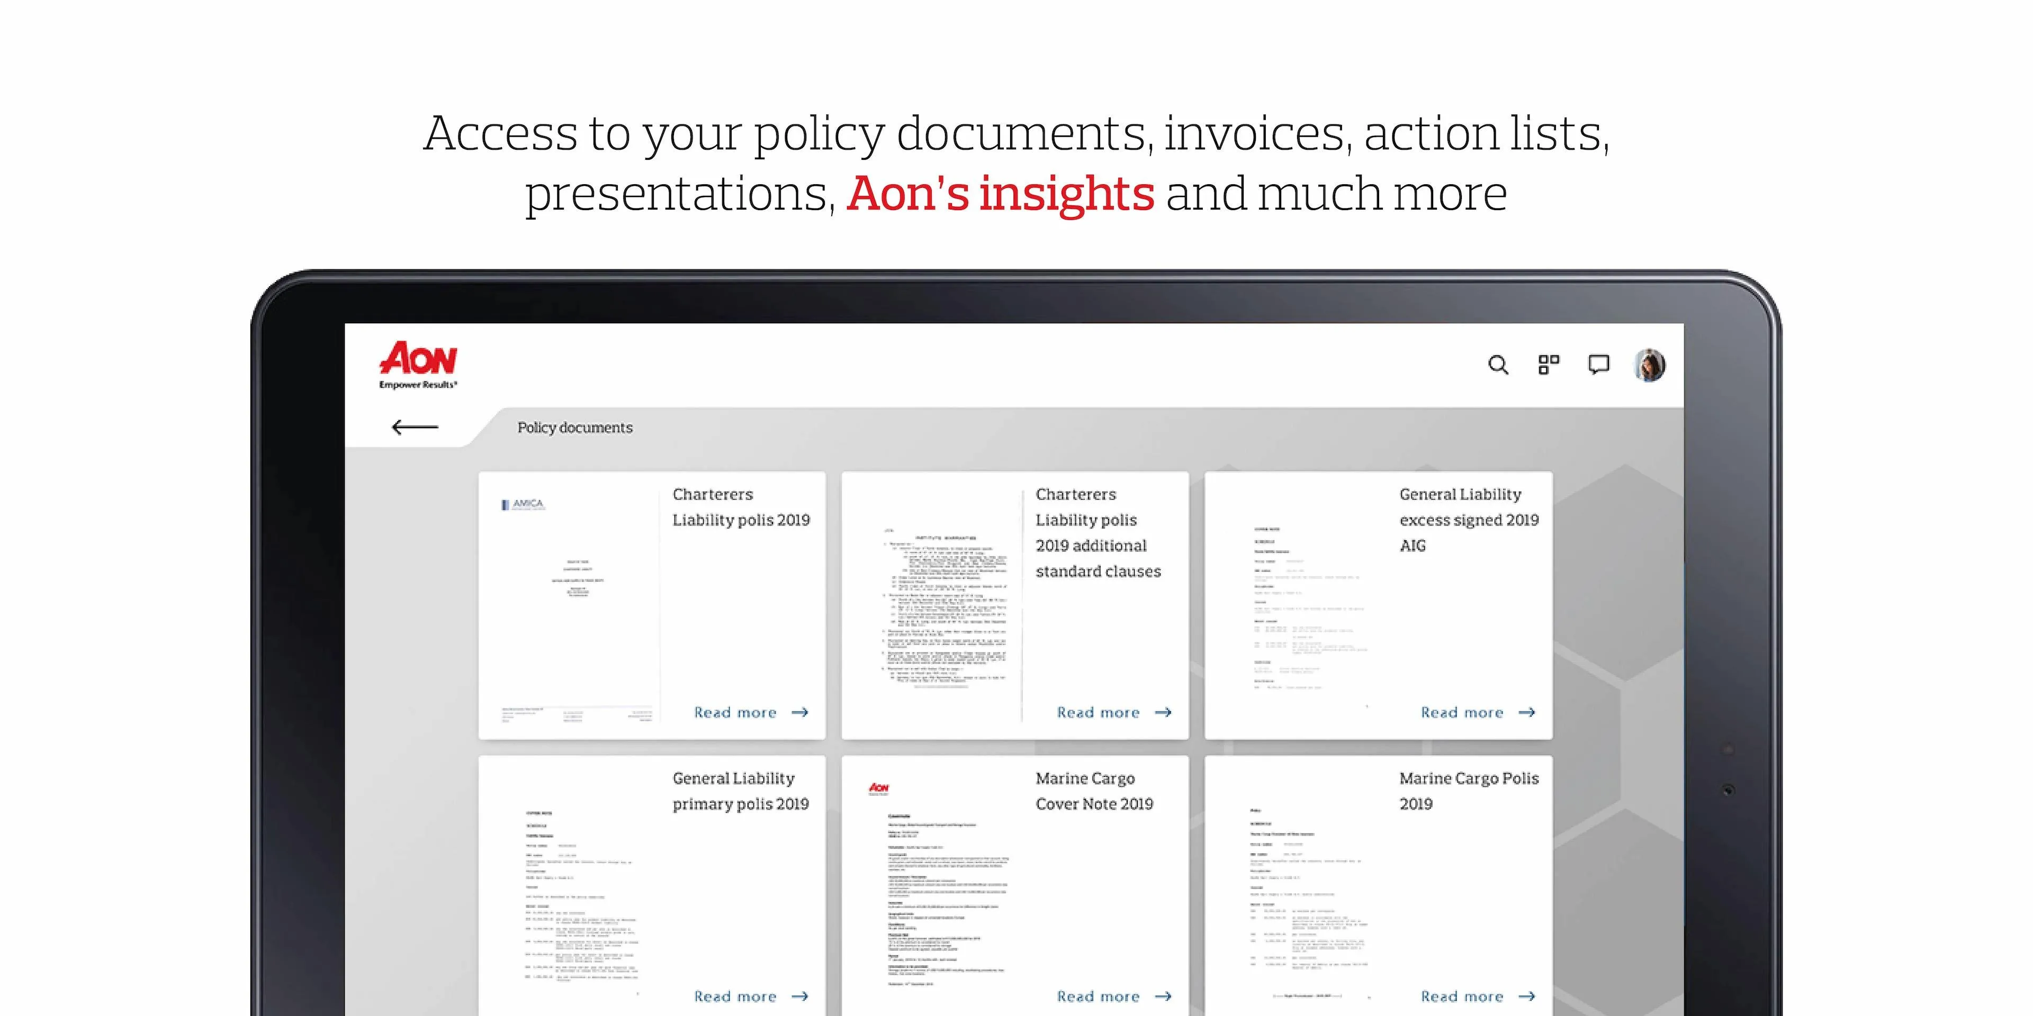Click the Aon Empower Results logo
This screenshot has width=2033, height=1016.
(418, 365)
